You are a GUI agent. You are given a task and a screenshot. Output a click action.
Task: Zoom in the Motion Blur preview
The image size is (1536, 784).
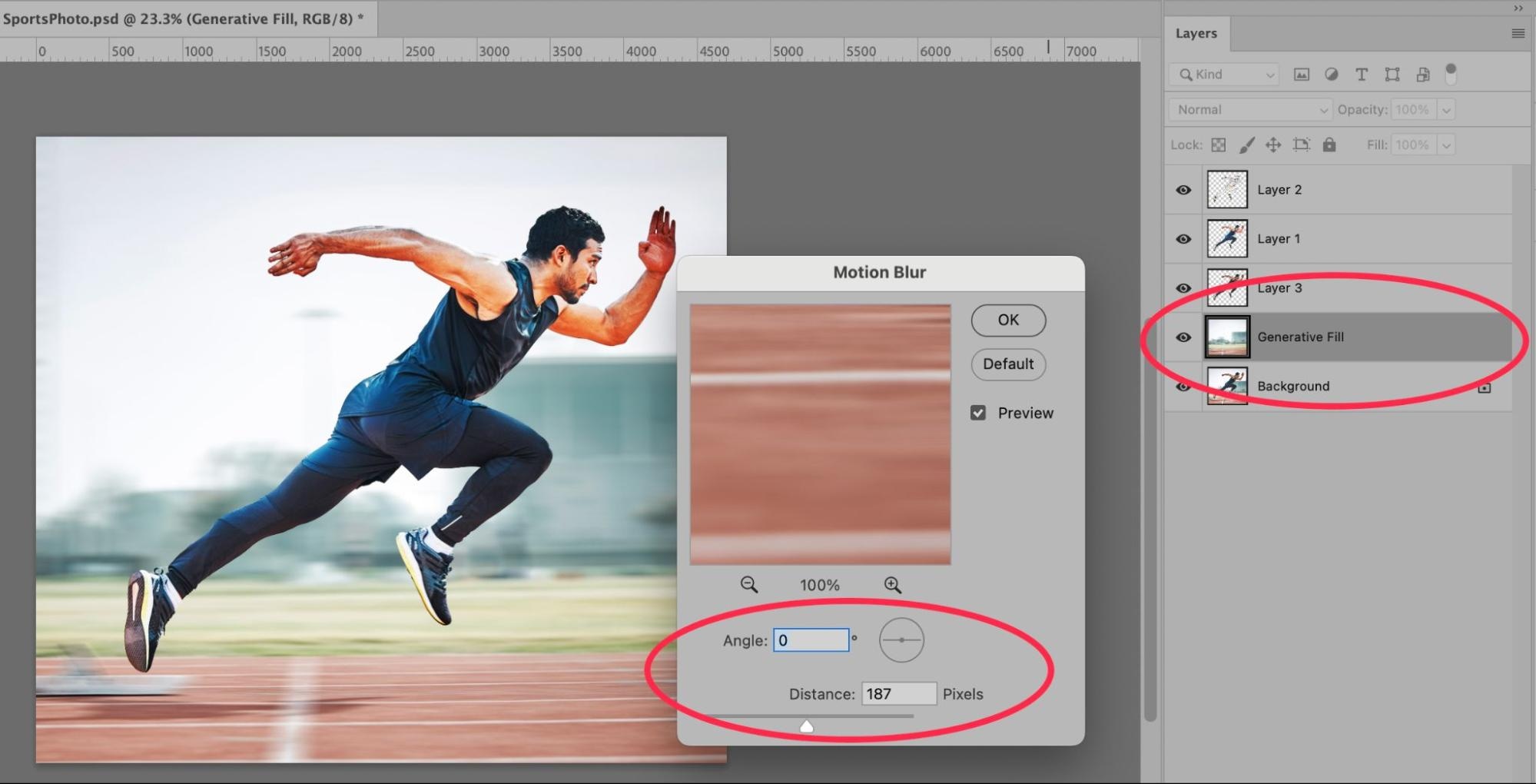click(x=892, y=585)
